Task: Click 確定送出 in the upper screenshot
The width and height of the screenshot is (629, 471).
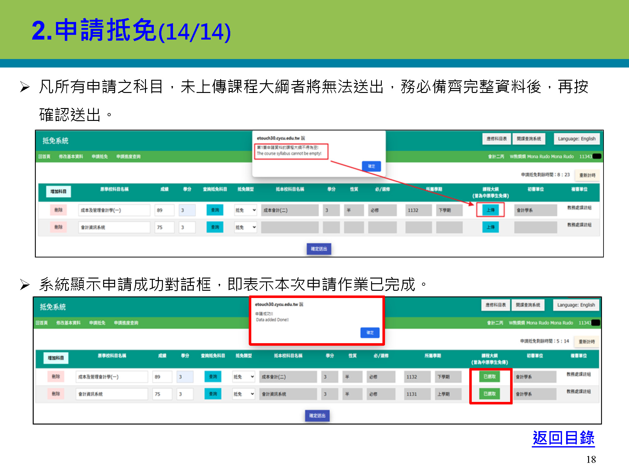Action: click(x=319, y=249)
